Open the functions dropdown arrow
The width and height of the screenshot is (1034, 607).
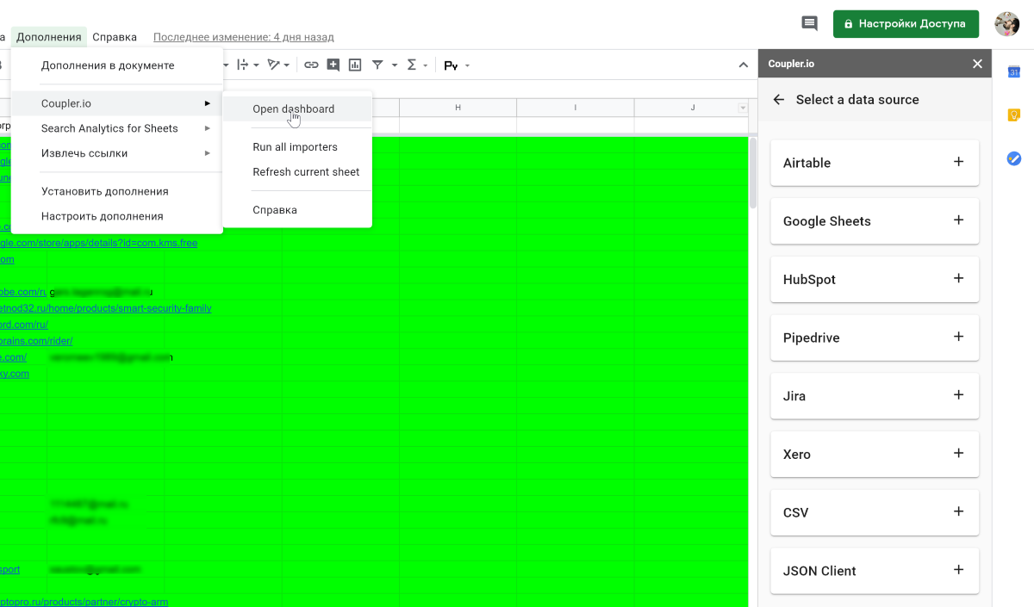click(426, 65)
